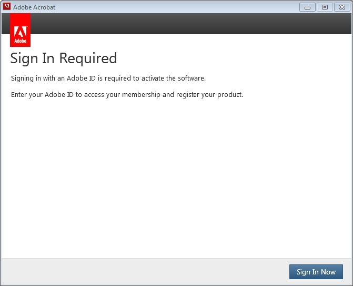Minimize the Adobe Acrobat window

pyautogui.click(x=307, y=7)
